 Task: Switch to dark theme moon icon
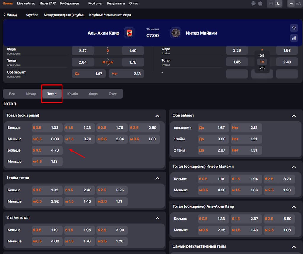[x=278, y=4]
